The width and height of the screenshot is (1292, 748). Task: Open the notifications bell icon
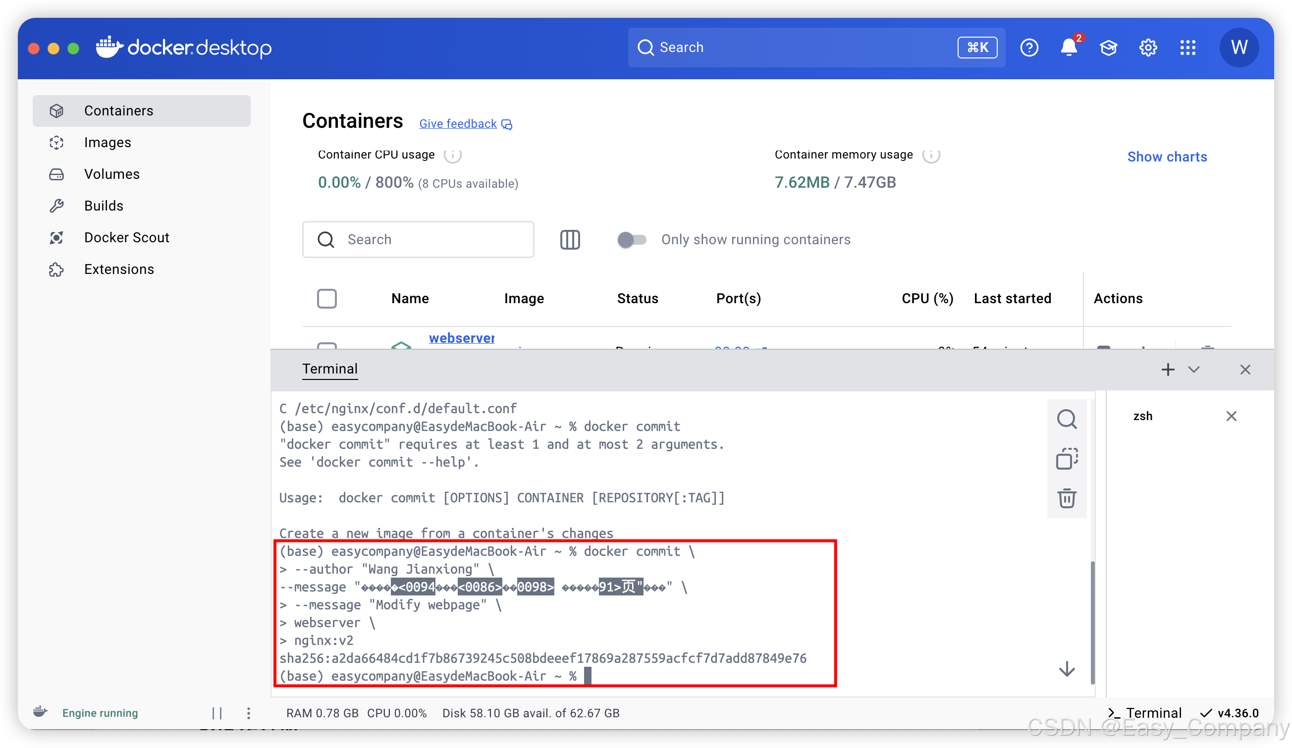[1069, 48]
